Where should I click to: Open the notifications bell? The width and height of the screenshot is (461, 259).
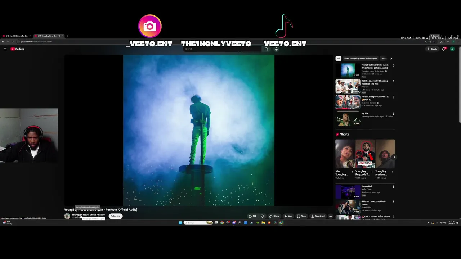pos(444,49)
